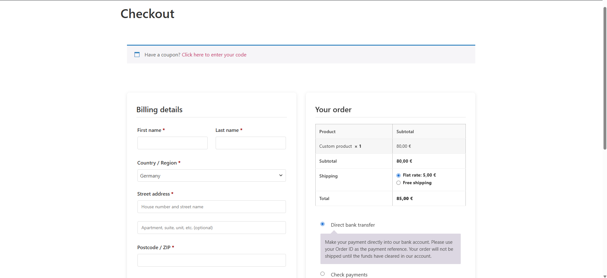Viewport: 607px width, 278px height.
Task: Click the Free shipping label text
Action: (417, 183)
